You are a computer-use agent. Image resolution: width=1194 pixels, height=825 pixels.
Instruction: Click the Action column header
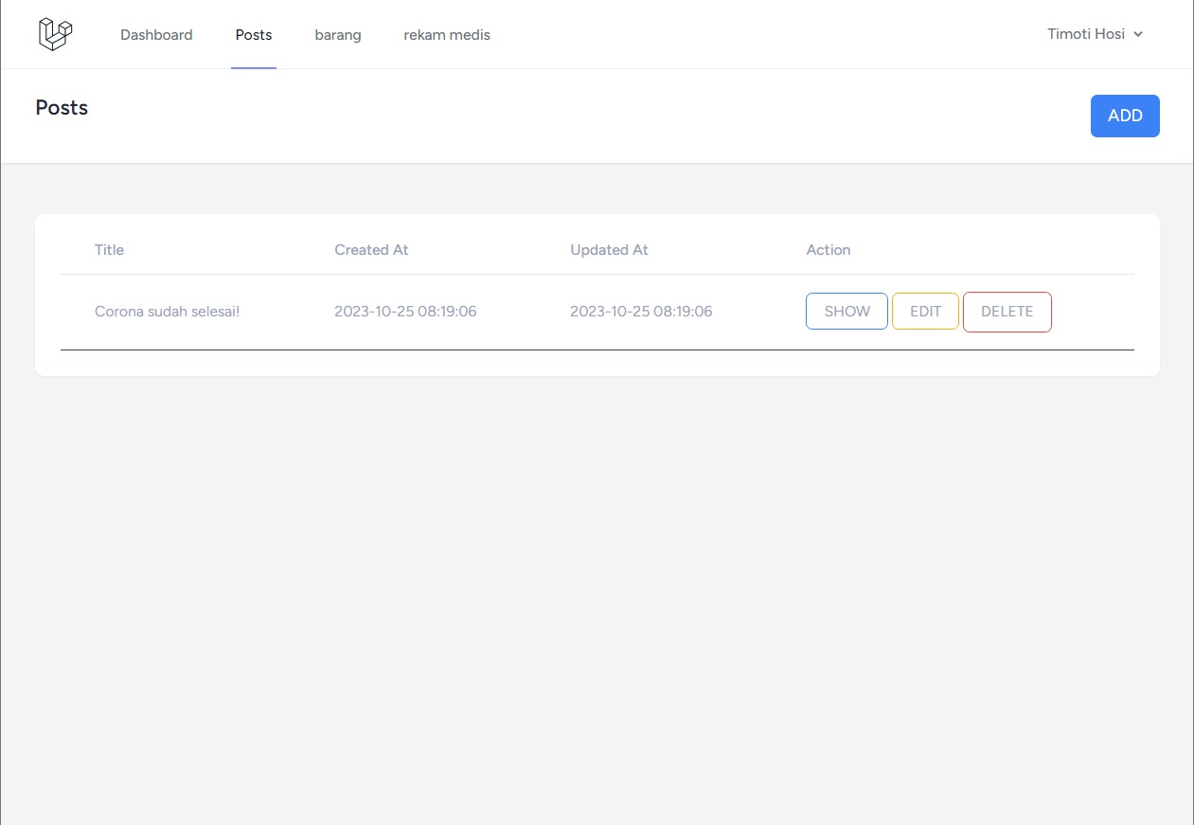828,249
